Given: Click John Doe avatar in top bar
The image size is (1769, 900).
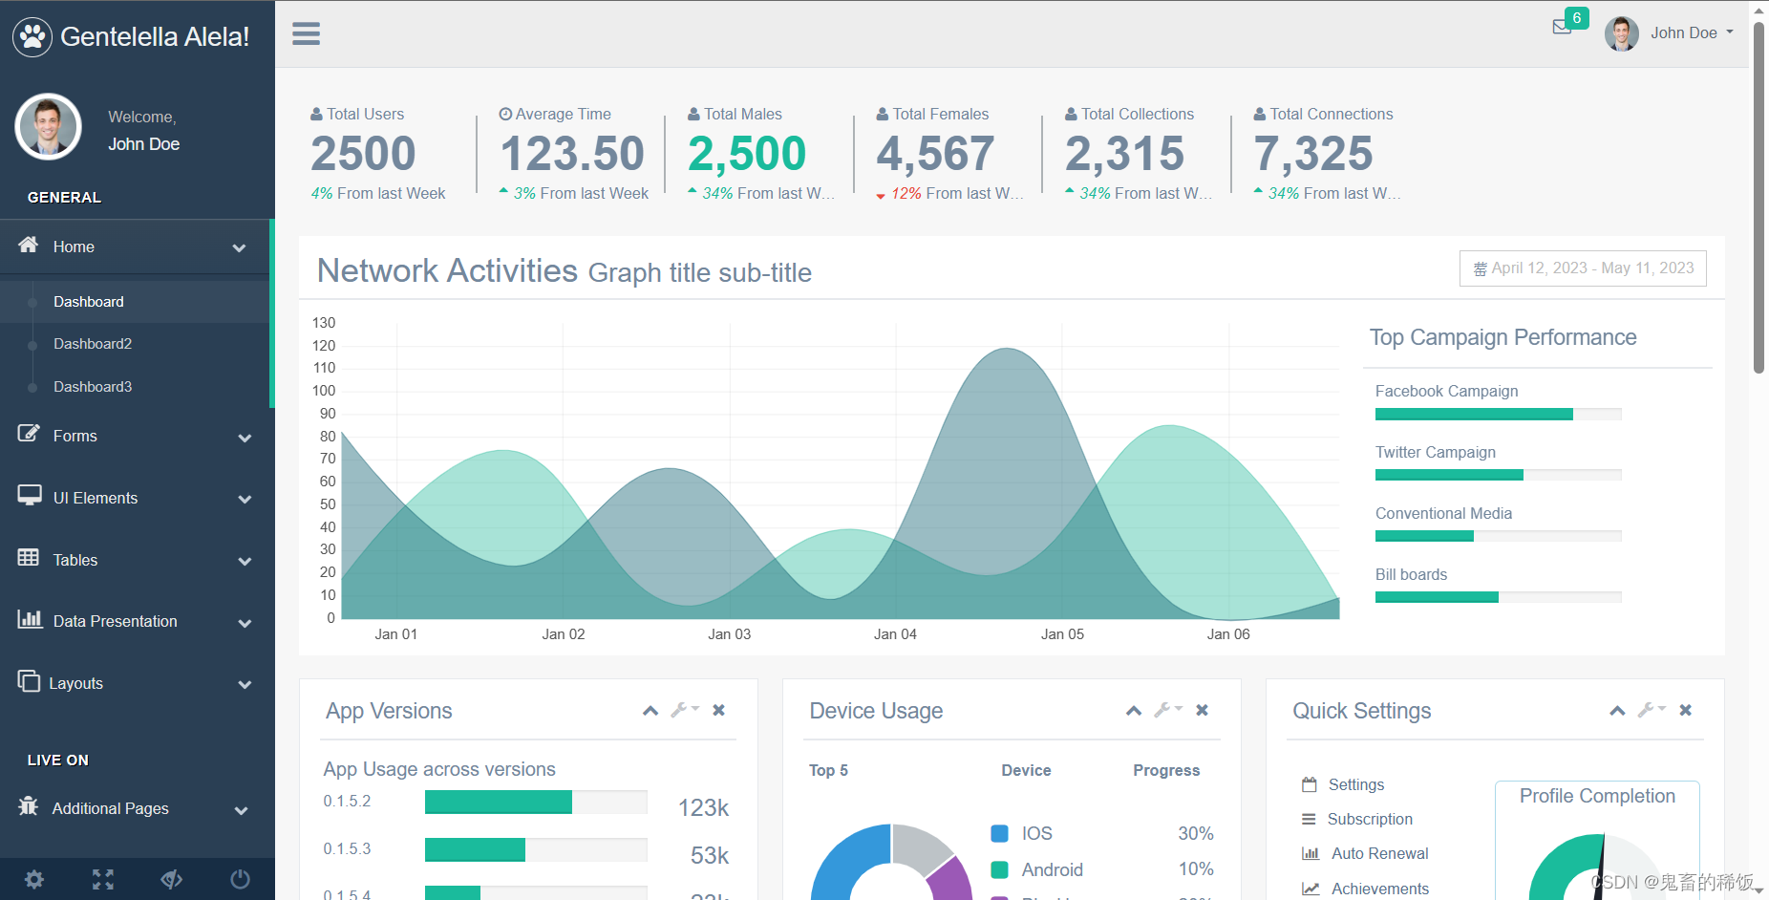Looking at the screenshot, I should pos(1622,33).
